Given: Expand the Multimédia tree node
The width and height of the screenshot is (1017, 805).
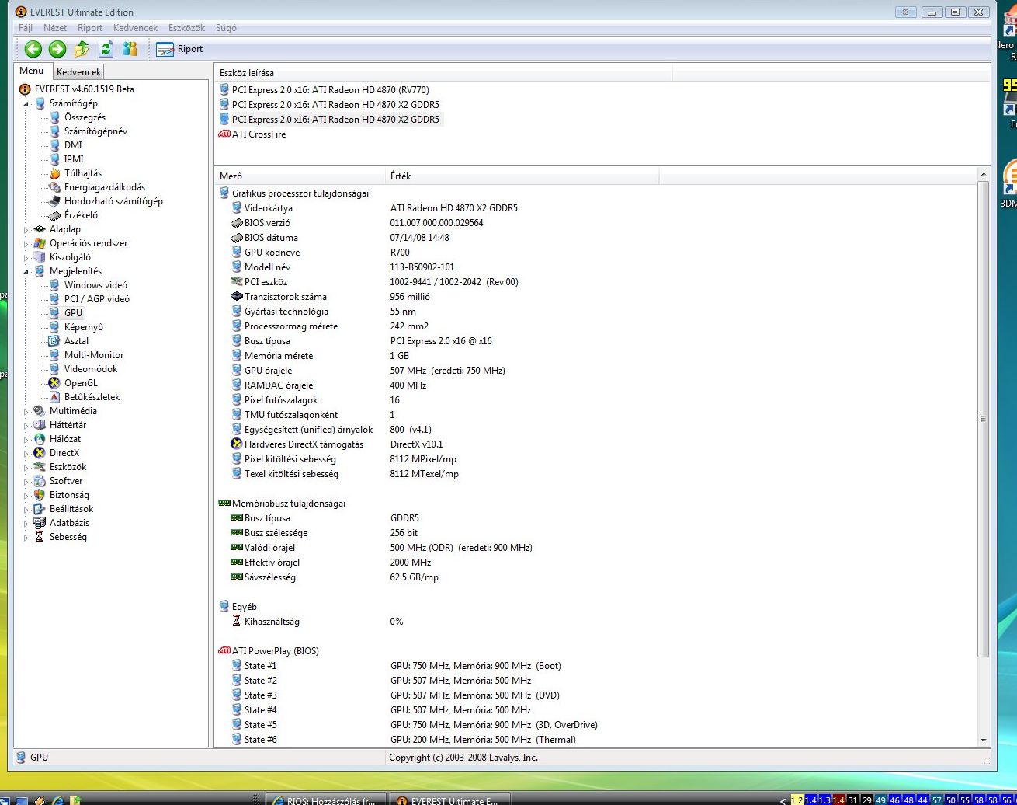Looking at the screenshot, I should click(x=26, y=411).
